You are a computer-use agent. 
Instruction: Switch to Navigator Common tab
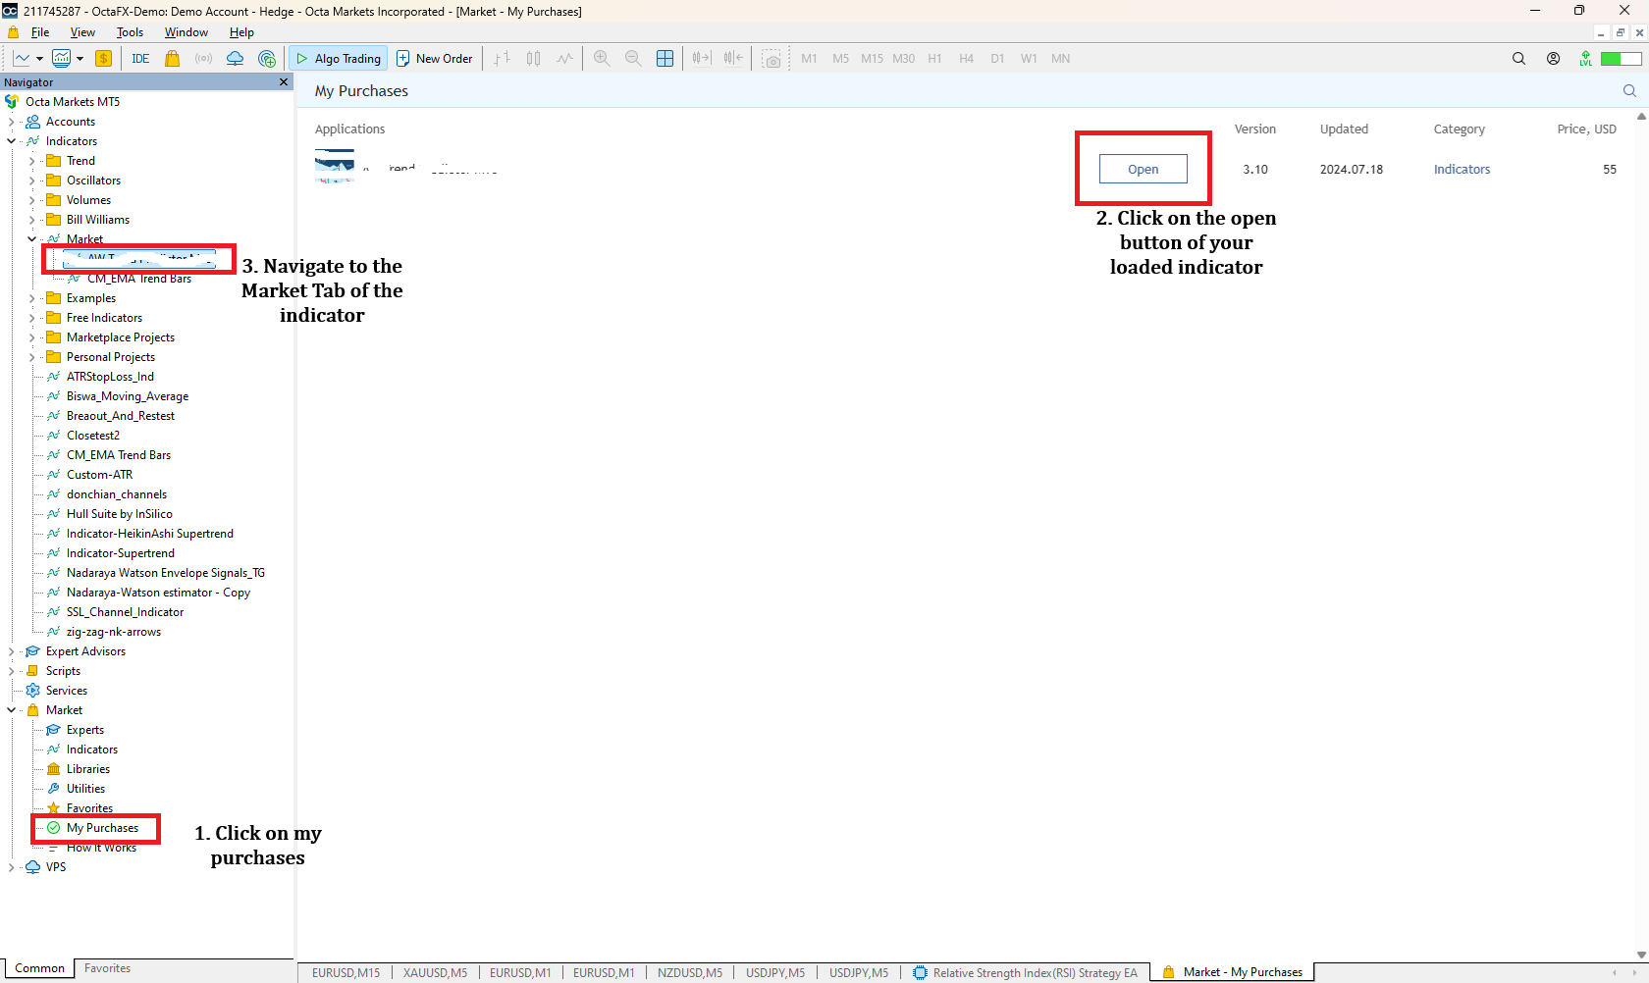pyautogui.click(x=39, y=968)
